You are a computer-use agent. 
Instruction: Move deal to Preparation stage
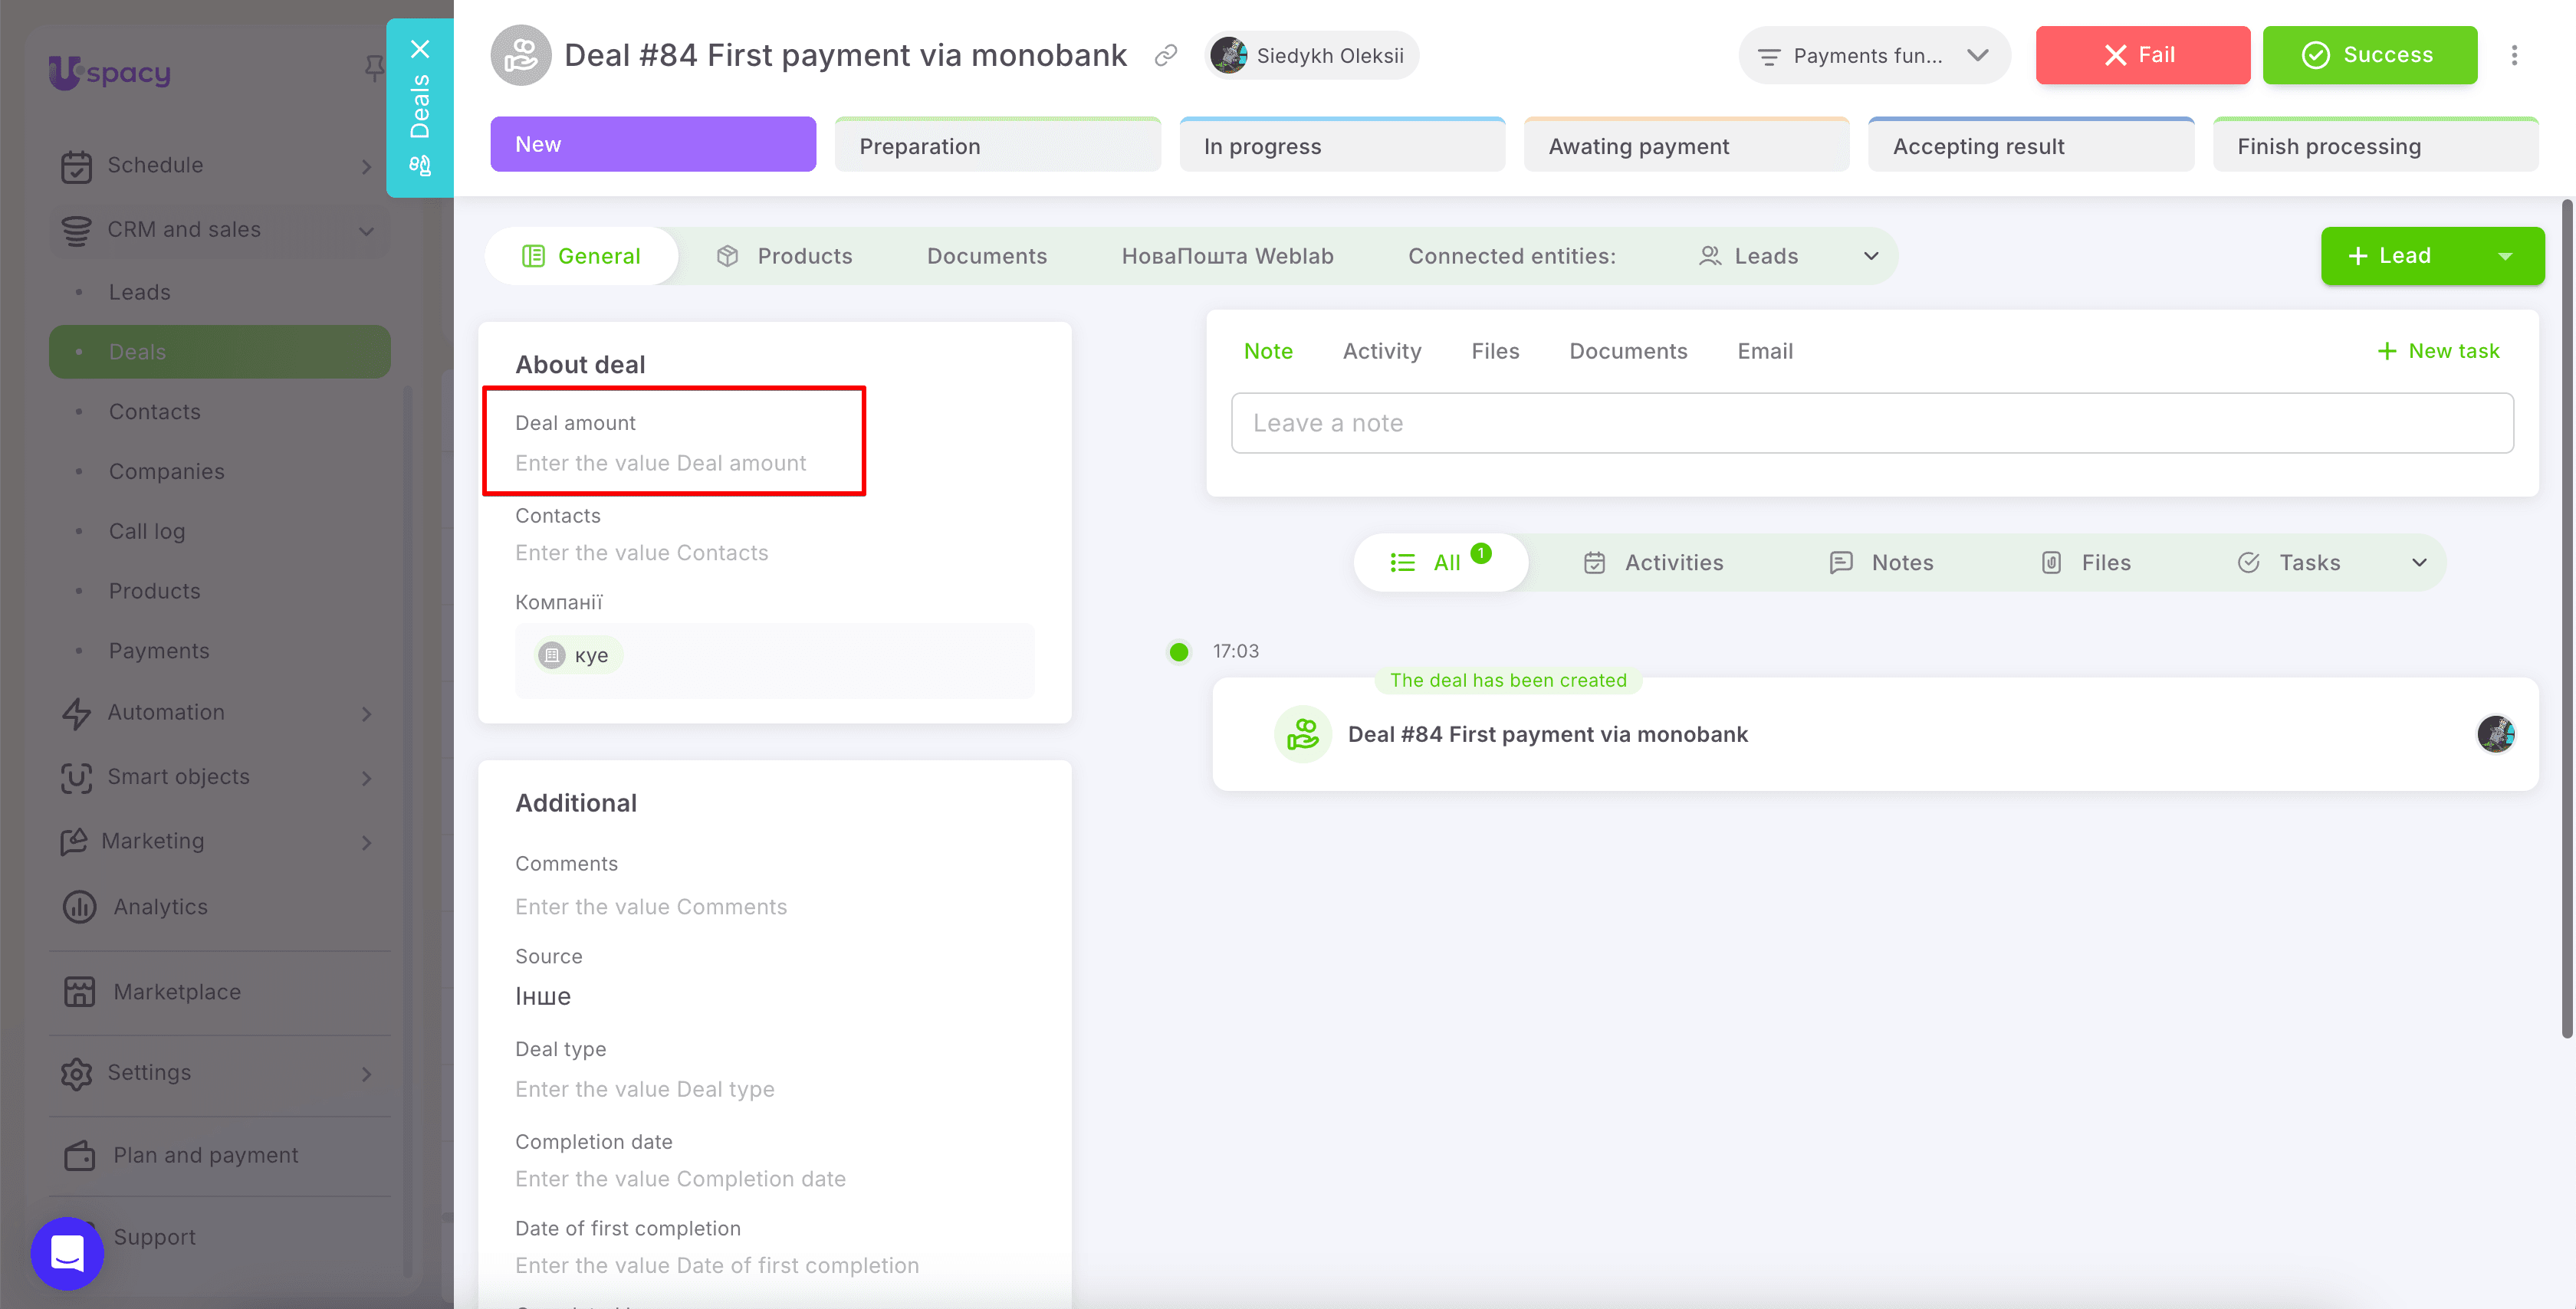point(997,145)
